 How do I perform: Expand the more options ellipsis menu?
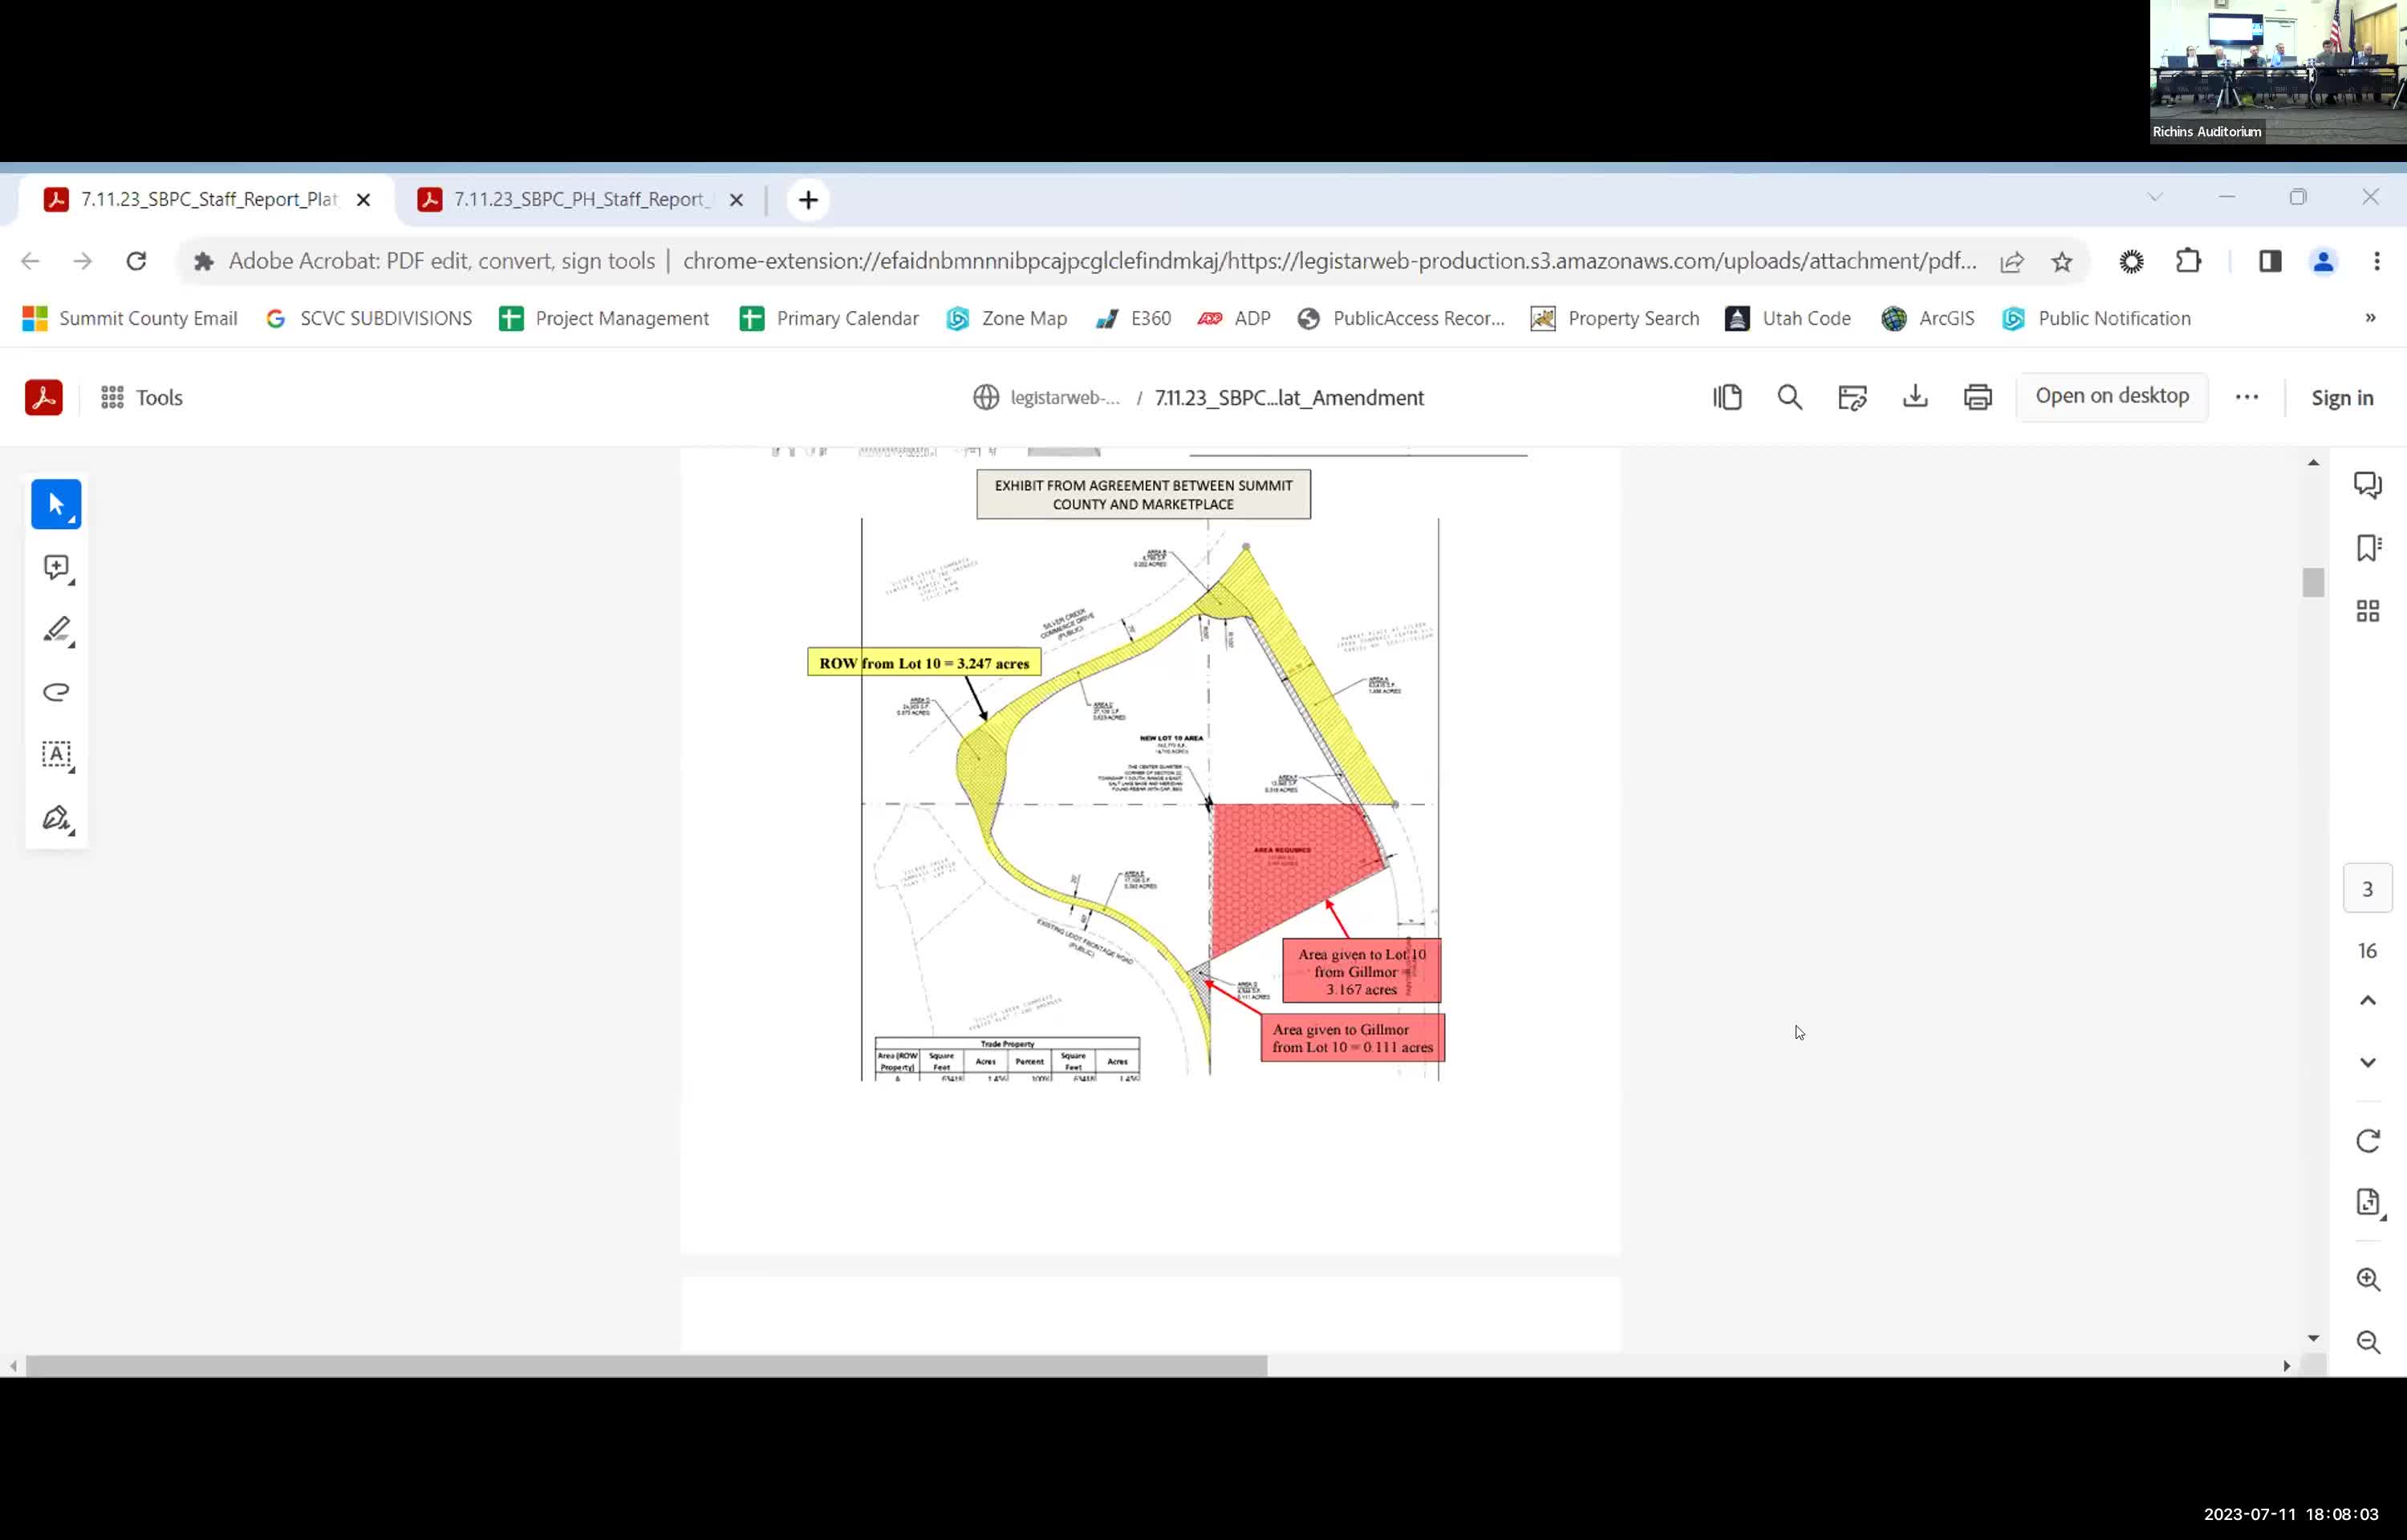click(x=2246, y=398)
